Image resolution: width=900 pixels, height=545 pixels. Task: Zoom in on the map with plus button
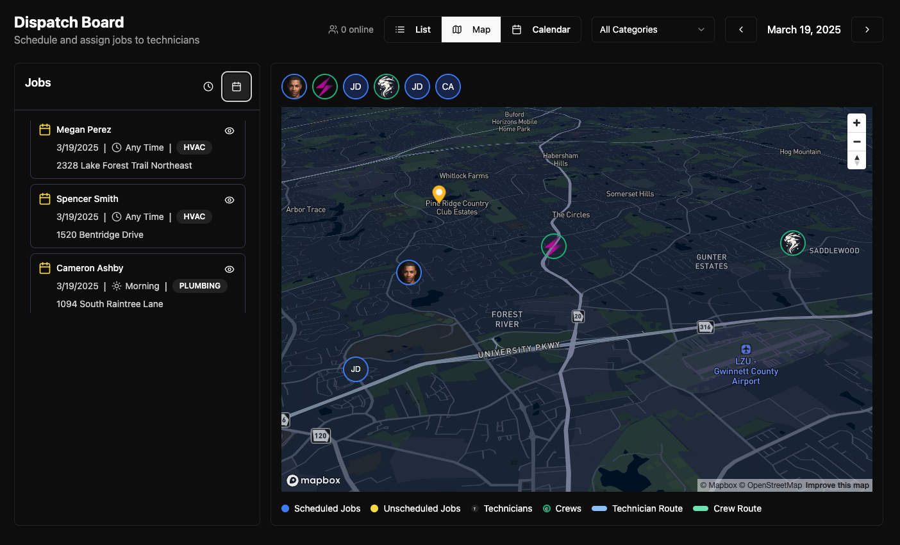pyautogui.click(x=856, y=123)
